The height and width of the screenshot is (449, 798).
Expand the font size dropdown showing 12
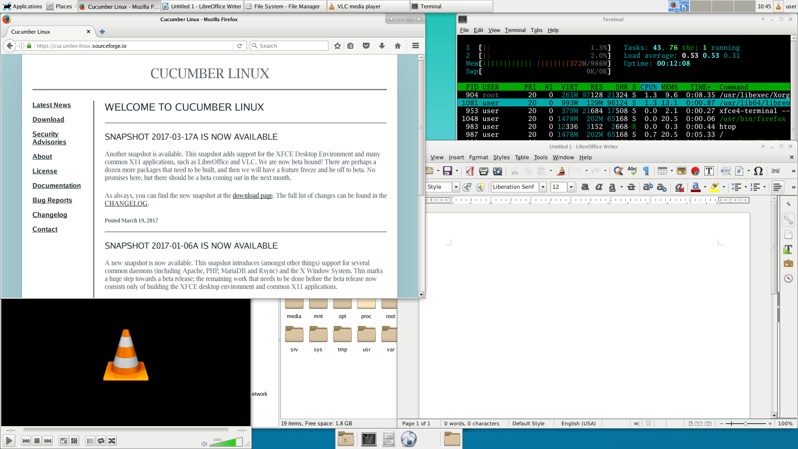click(x=571, y=187)
